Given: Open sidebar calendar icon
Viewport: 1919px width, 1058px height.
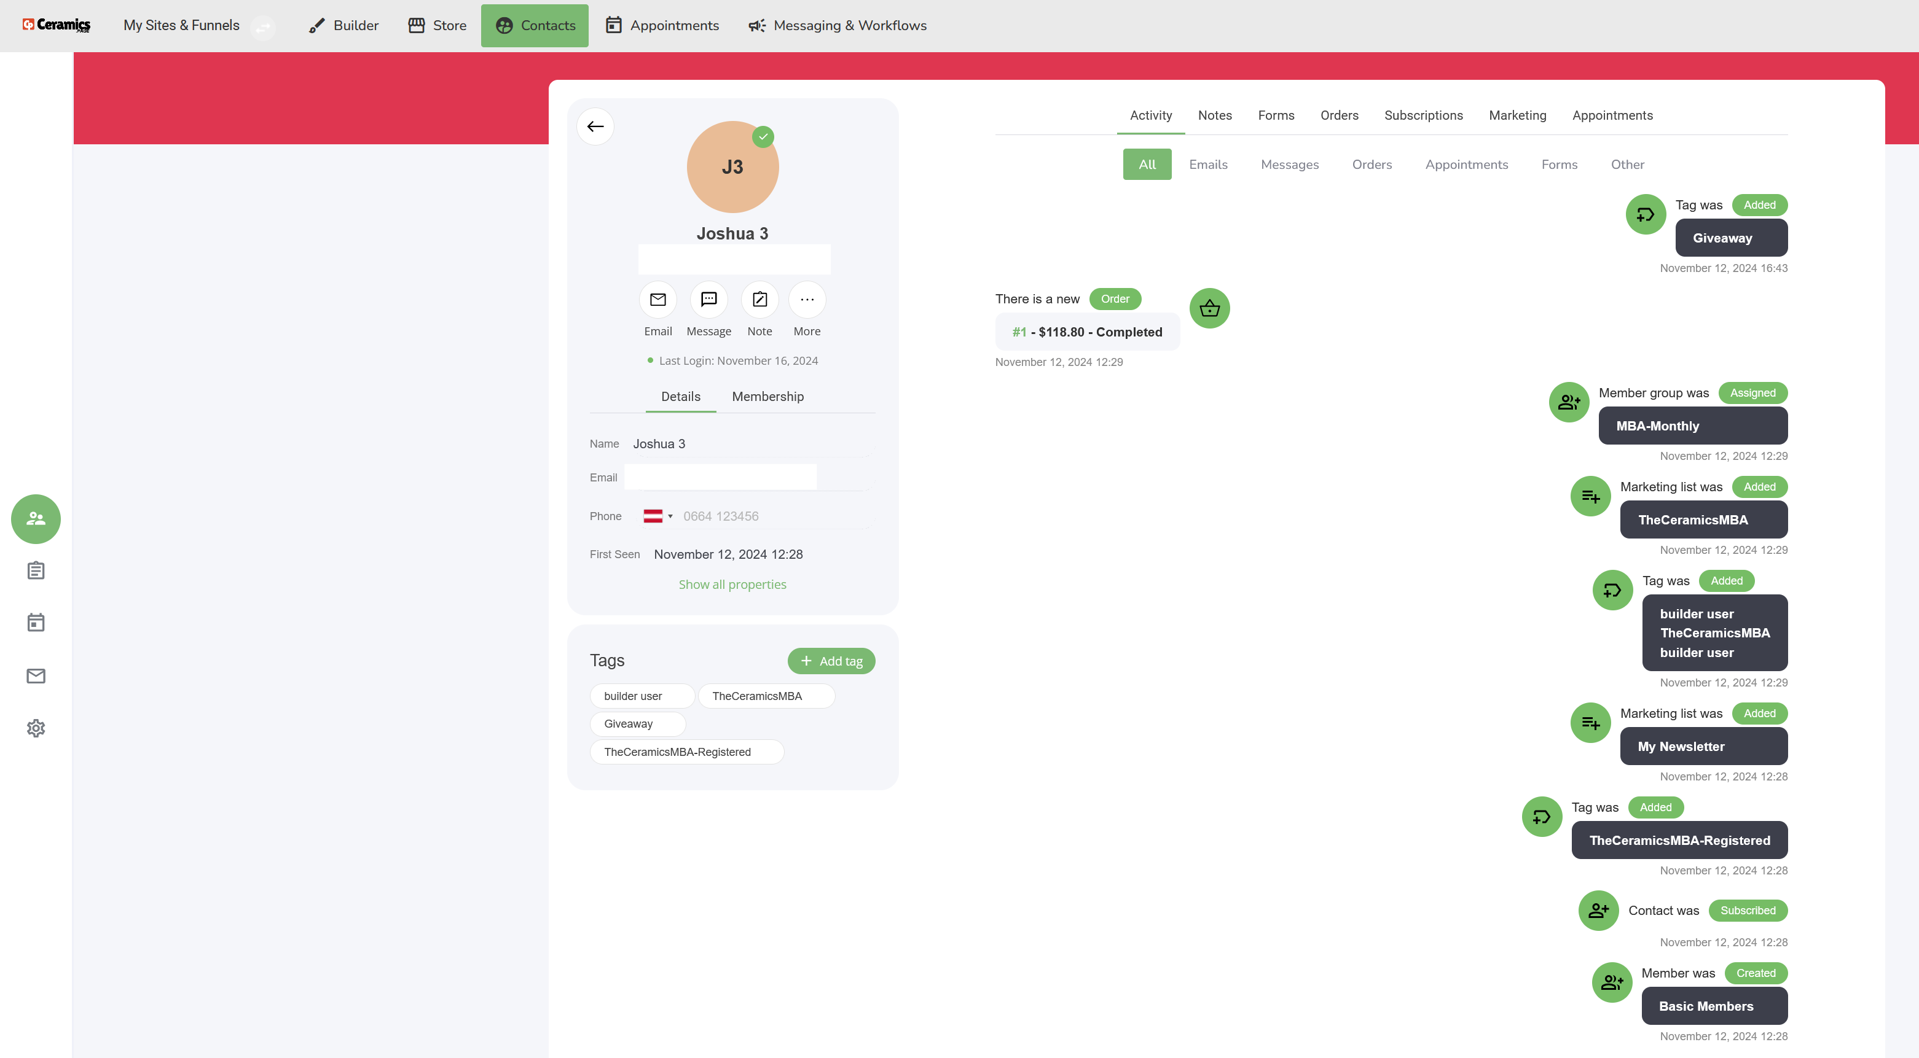Looking at the screenshot, I should (36, 623).
